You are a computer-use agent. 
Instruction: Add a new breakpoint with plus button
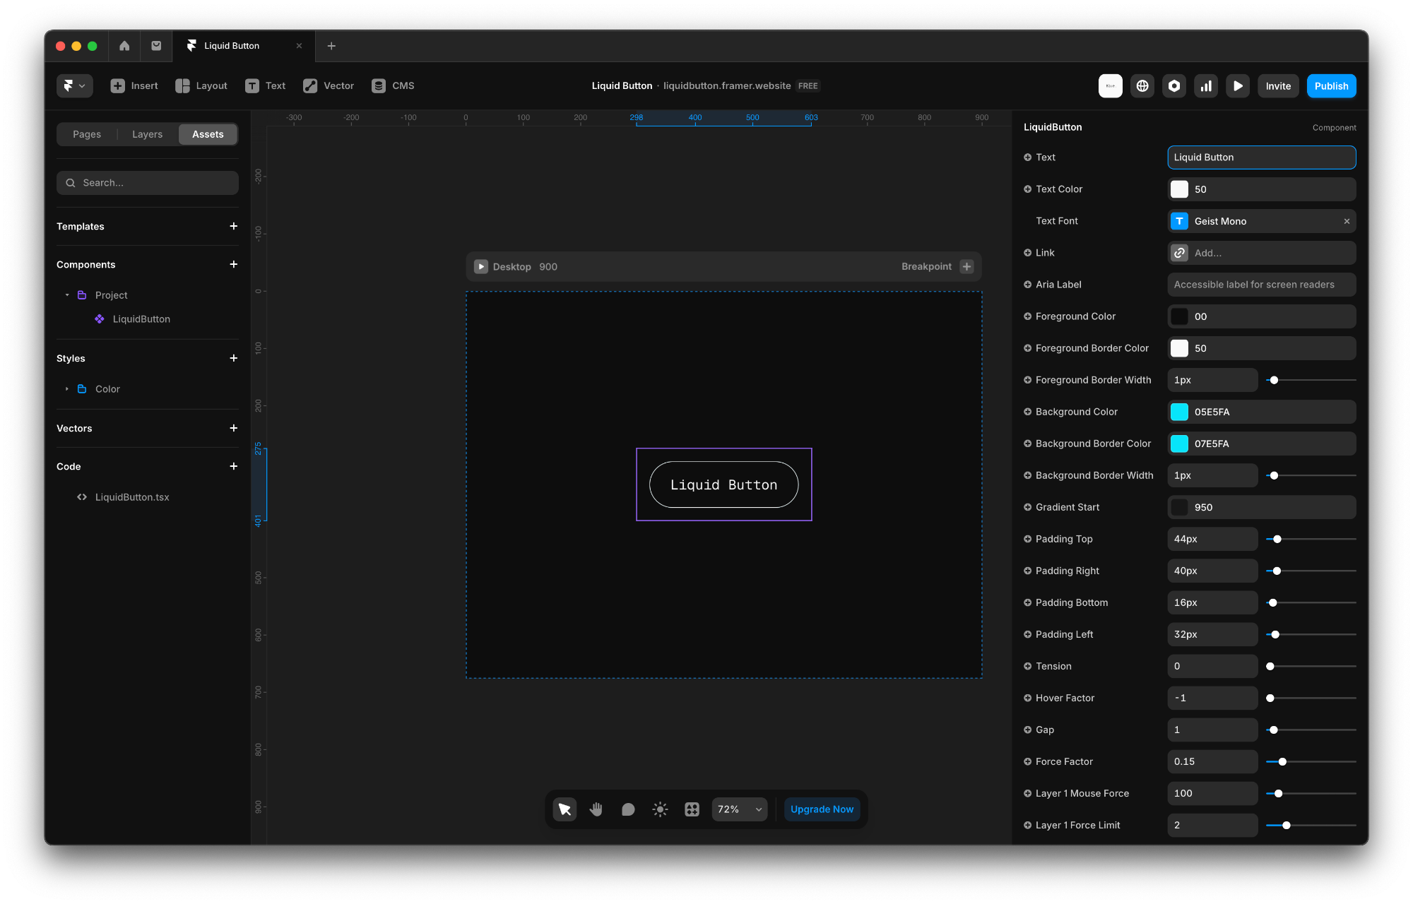tap(966, 267)
